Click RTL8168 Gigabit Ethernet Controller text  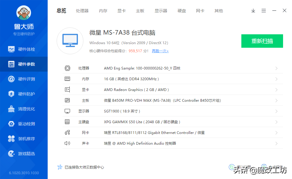[x=154, y=133]
